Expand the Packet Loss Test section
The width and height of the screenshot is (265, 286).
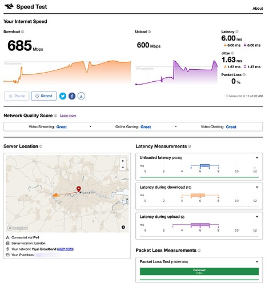tap(257, 262)
